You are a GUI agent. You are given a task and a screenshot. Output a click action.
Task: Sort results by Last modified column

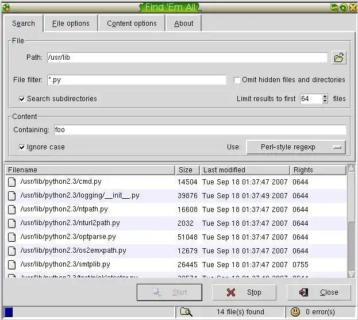pyautogui.click(x=245, y=170)
